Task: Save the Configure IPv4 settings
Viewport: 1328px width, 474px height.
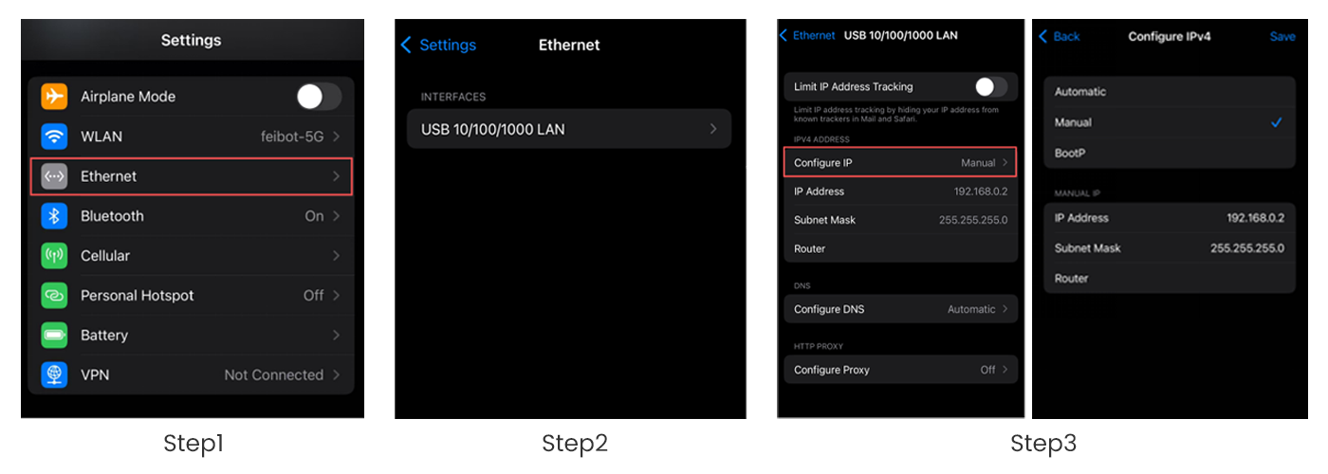Action: [x=1282, y=36]
